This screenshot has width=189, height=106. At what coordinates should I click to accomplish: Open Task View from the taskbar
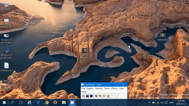tap(21, 102)
